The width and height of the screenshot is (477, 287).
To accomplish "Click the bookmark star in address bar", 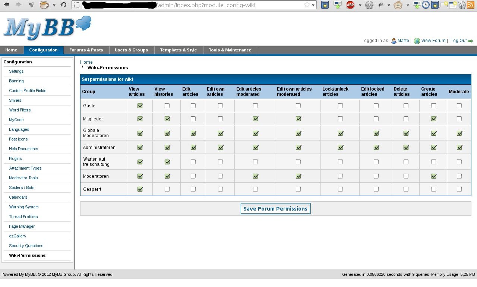I will pos(307,5).
